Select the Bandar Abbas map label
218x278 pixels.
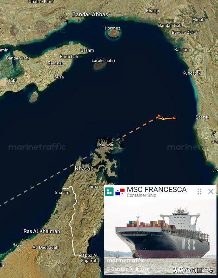(x=90, y=14)
